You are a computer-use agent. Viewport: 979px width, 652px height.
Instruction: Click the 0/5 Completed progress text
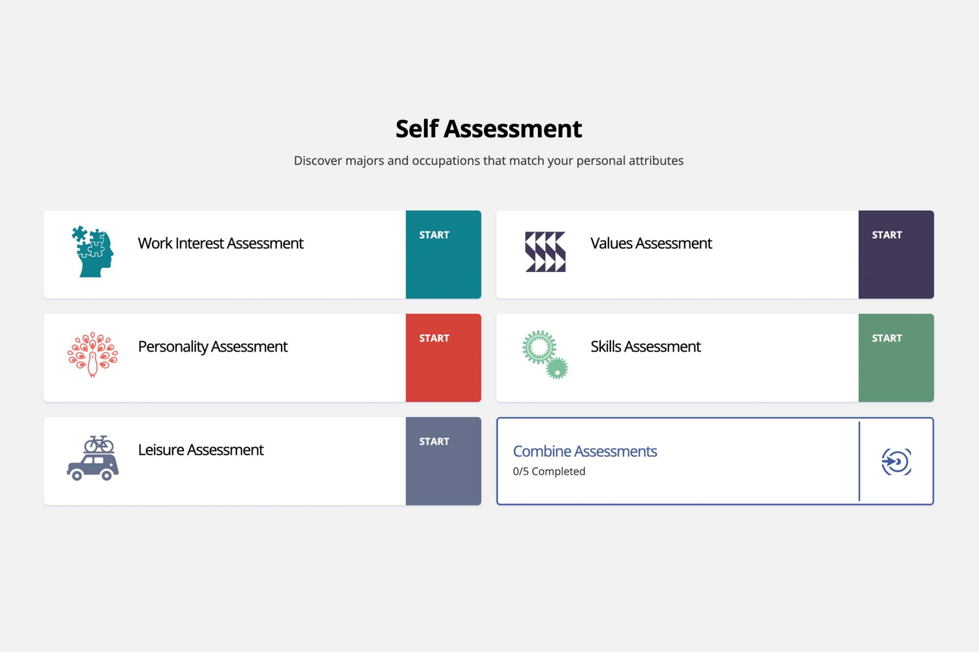pos(549,472)
